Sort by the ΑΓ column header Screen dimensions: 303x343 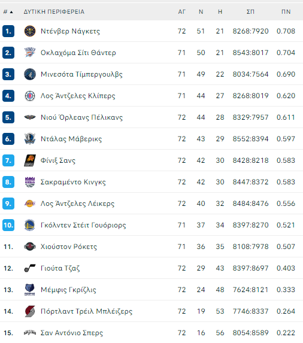point(181,12)
